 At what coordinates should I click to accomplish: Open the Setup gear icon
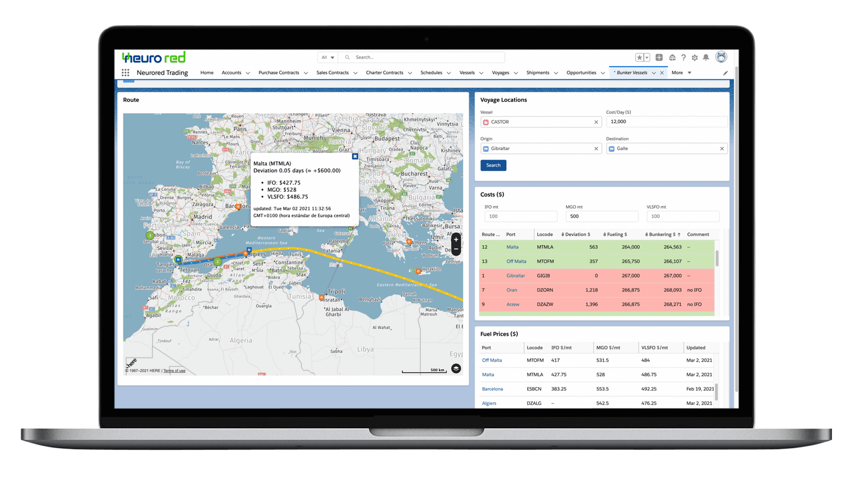tap(695, 58)
